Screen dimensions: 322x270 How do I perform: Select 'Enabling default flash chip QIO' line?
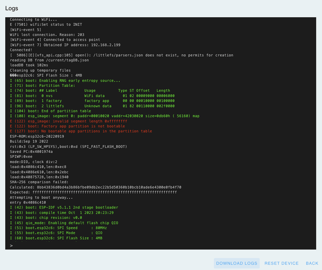point(64,223)
